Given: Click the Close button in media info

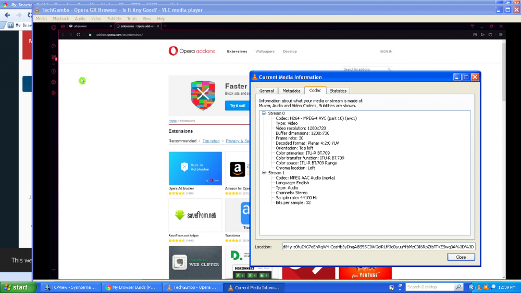Looking at the screenshot, I should pos(461,257).
